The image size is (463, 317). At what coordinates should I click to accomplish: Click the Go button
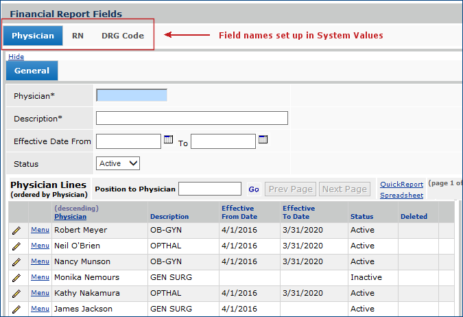click(254, 189)
